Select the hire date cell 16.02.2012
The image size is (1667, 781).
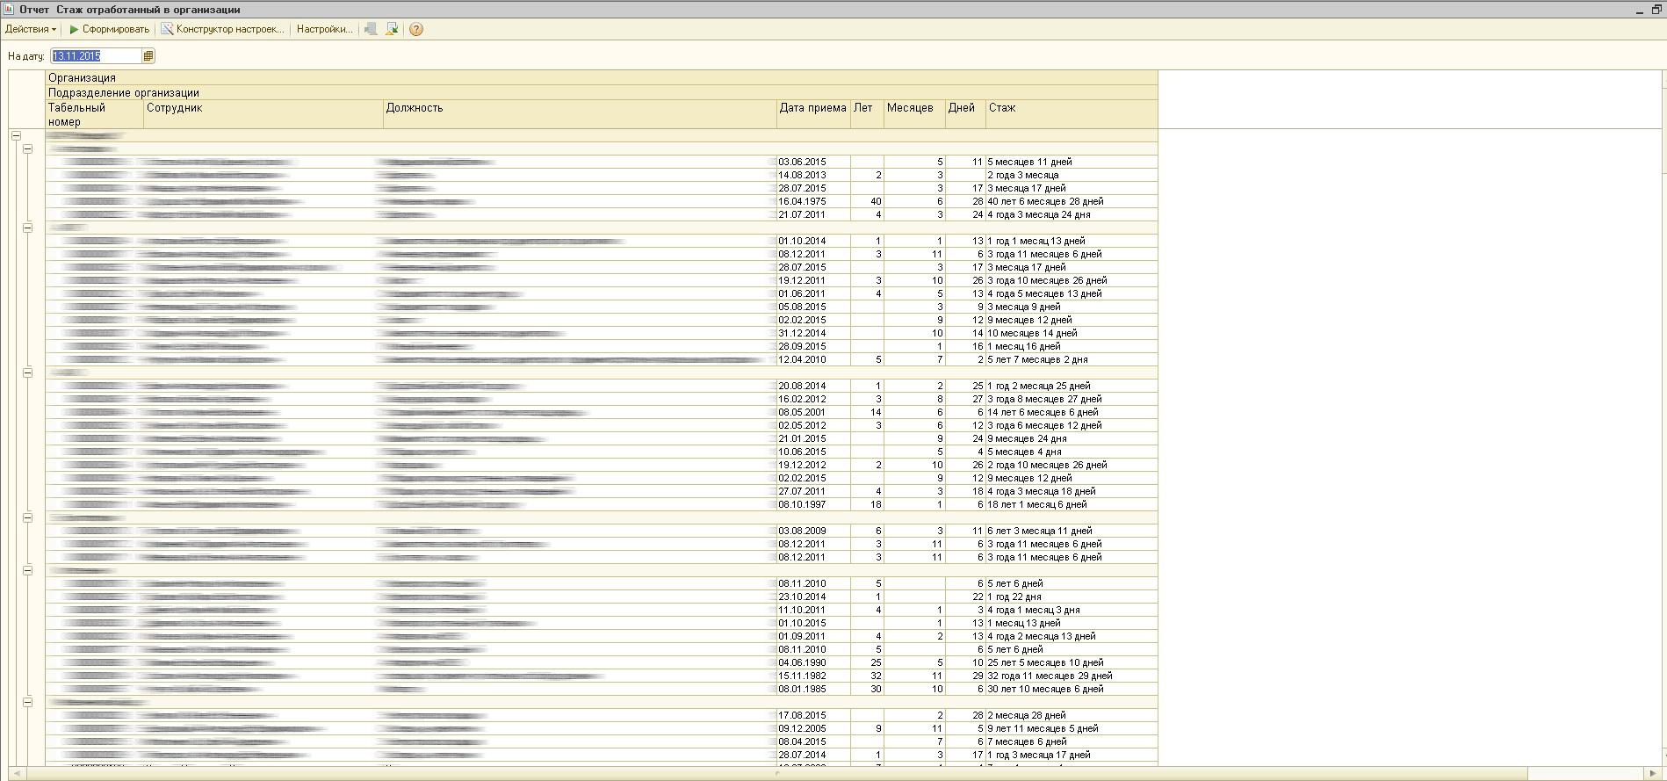813,400
